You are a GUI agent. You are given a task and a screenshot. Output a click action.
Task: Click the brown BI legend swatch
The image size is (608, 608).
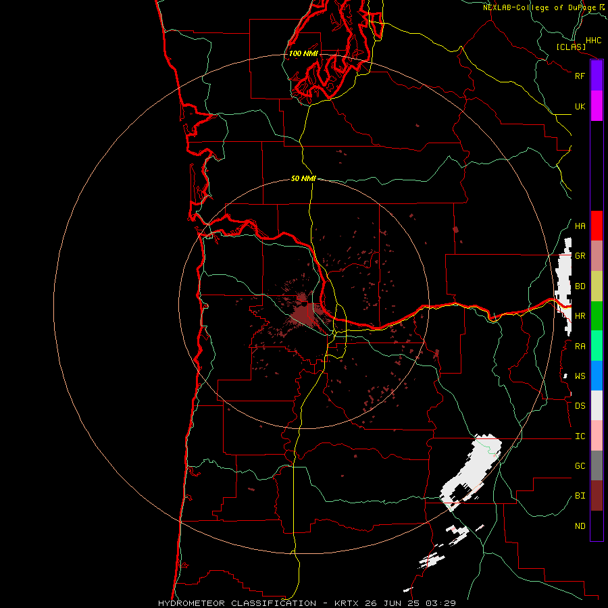click(x=597, y=496)
